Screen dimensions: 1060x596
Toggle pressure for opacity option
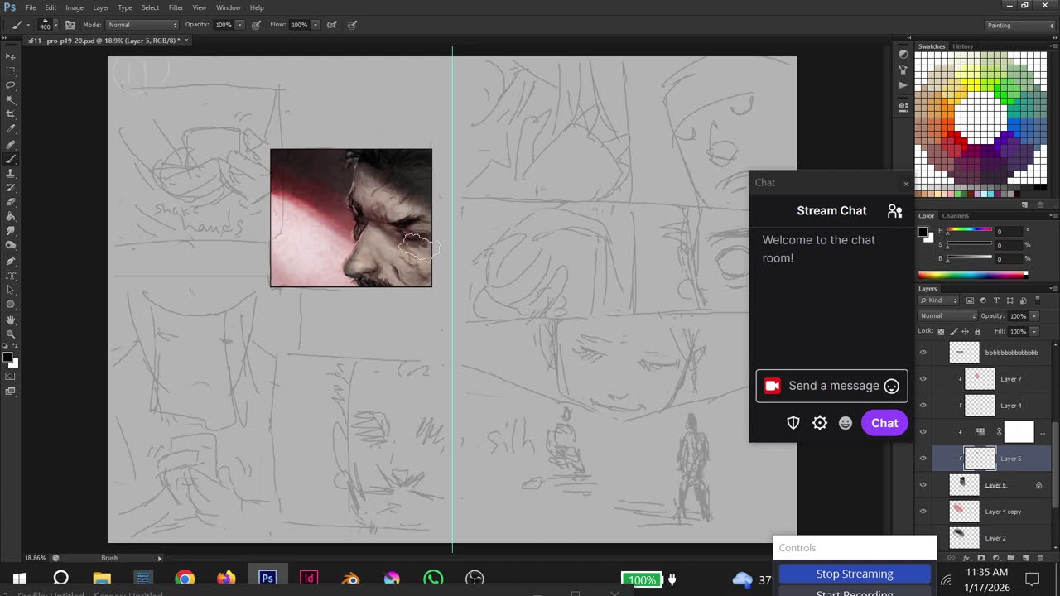pos(256,25)
